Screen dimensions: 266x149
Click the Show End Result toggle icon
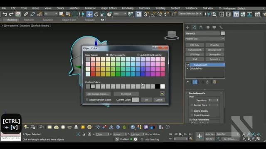tap(195, 82)
